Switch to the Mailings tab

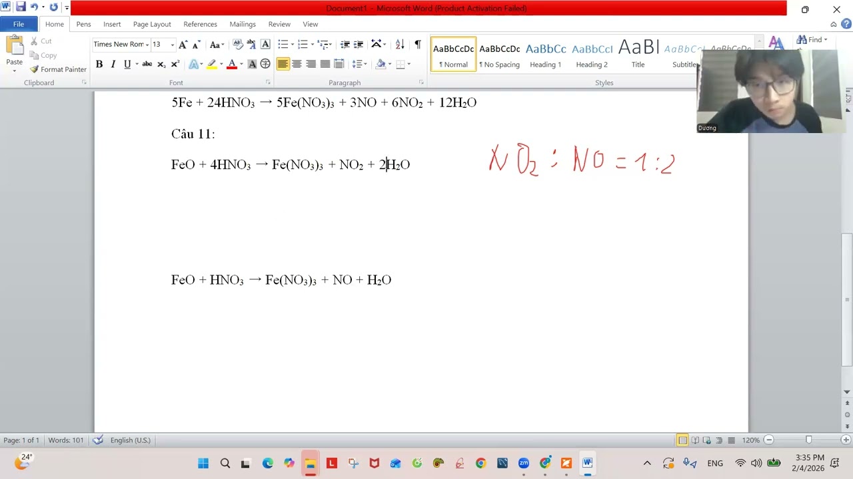point(243,24)
